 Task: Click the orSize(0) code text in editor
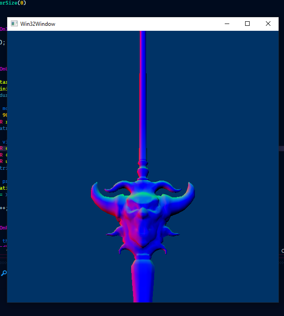(13, 3)
